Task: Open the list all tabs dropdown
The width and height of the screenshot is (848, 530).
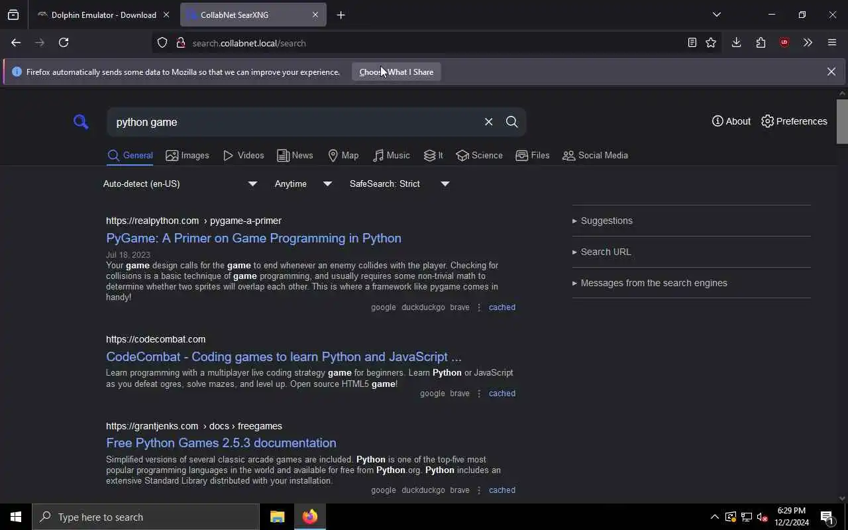Action: [x=716, y=15]
